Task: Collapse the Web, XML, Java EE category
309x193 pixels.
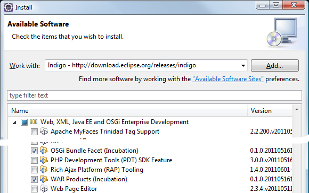Action: point(14,122)
